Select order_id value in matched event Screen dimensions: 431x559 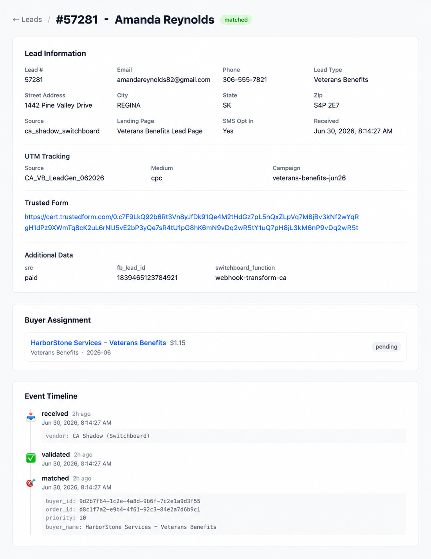click(x=140, y=510)
